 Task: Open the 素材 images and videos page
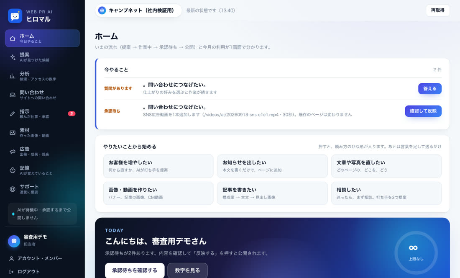[x=42, y=133]
